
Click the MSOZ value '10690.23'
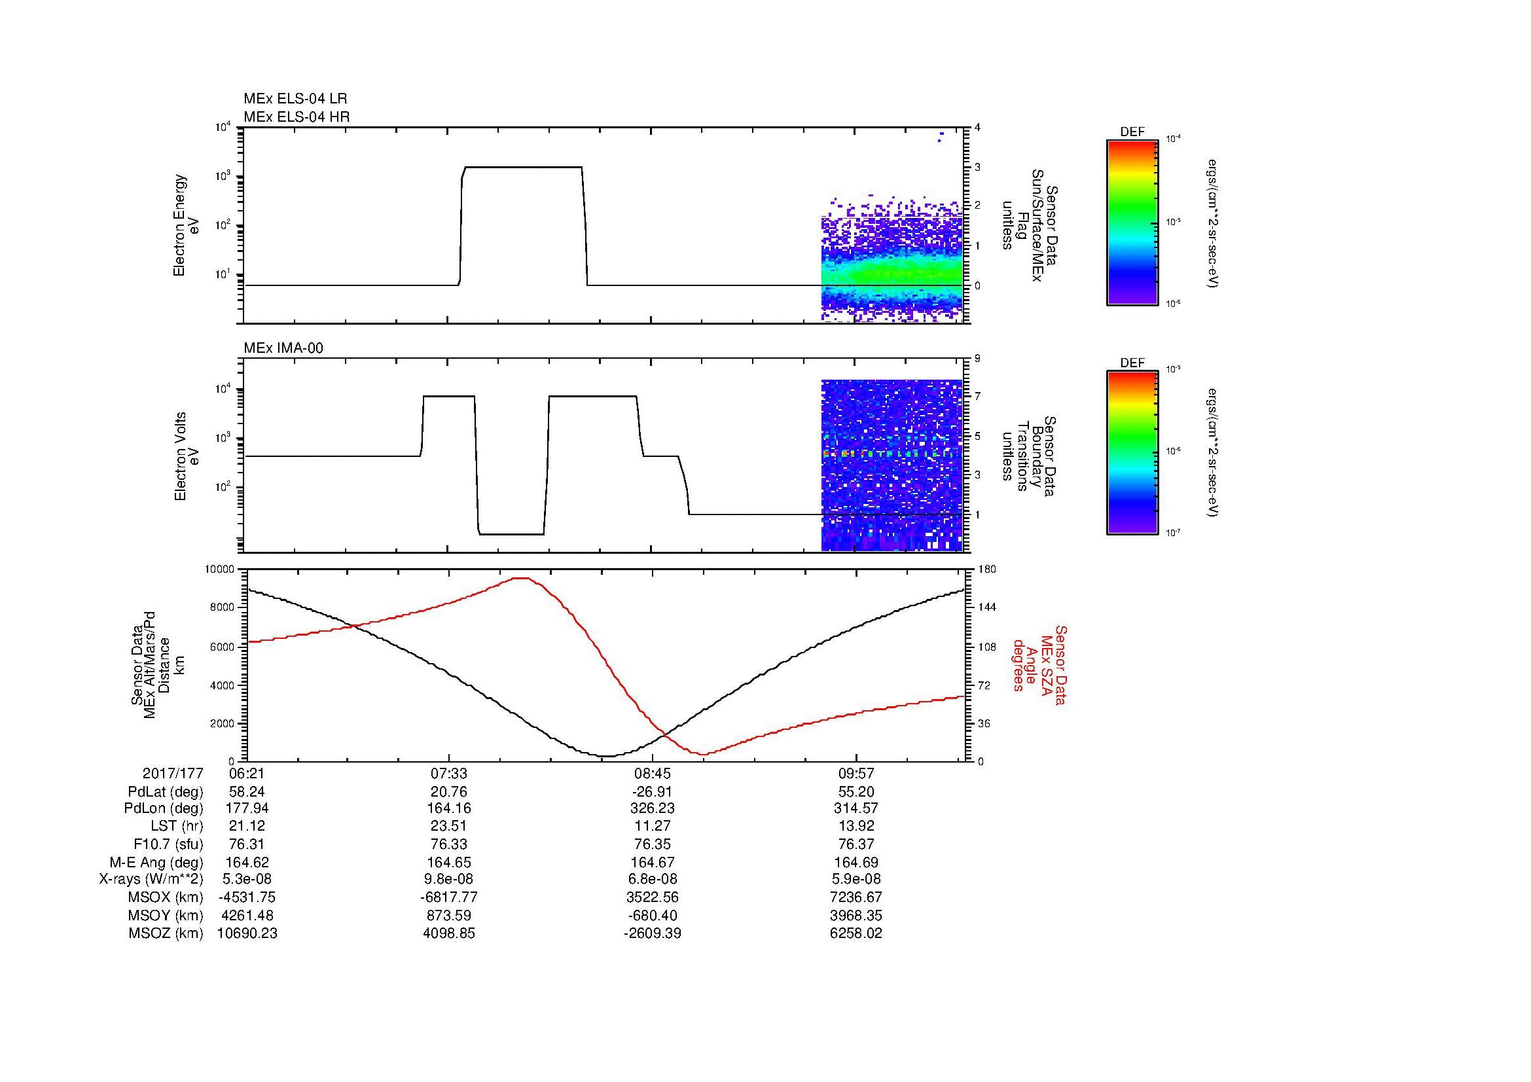(247, 933)
